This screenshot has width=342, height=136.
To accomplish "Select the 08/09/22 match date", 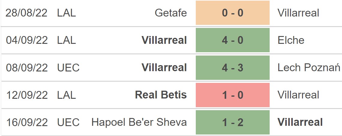I will point(27,68).
